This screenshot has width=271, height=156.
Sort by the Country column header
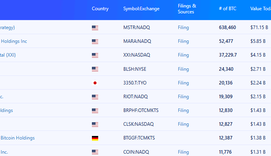(100, 9)
